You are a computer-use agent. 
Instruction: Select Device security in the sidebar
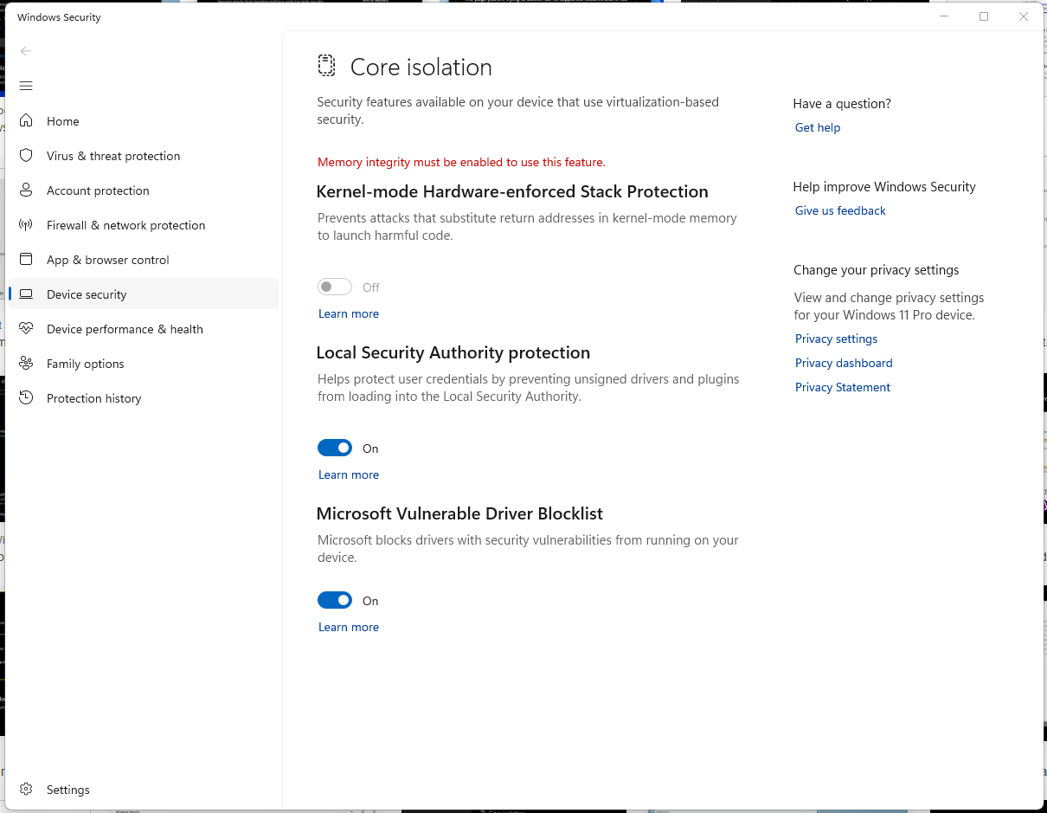[x=87, y=294]
